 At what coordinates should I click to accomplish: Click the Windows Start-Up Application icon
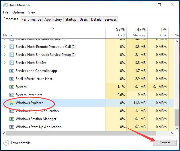tap(12, 127)
